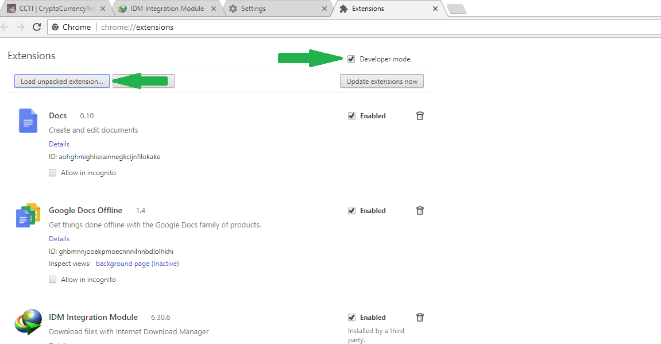
Task: Click the Extensions page heading
Action: tap(32, 56)
